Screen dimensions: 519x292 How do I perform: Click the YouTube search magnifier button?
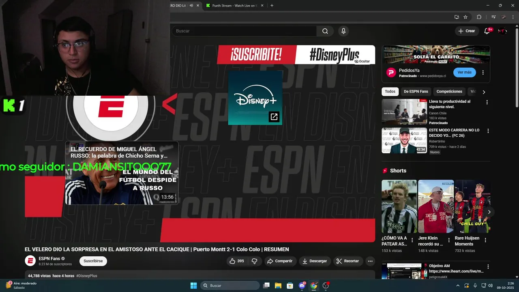(325, 31)
